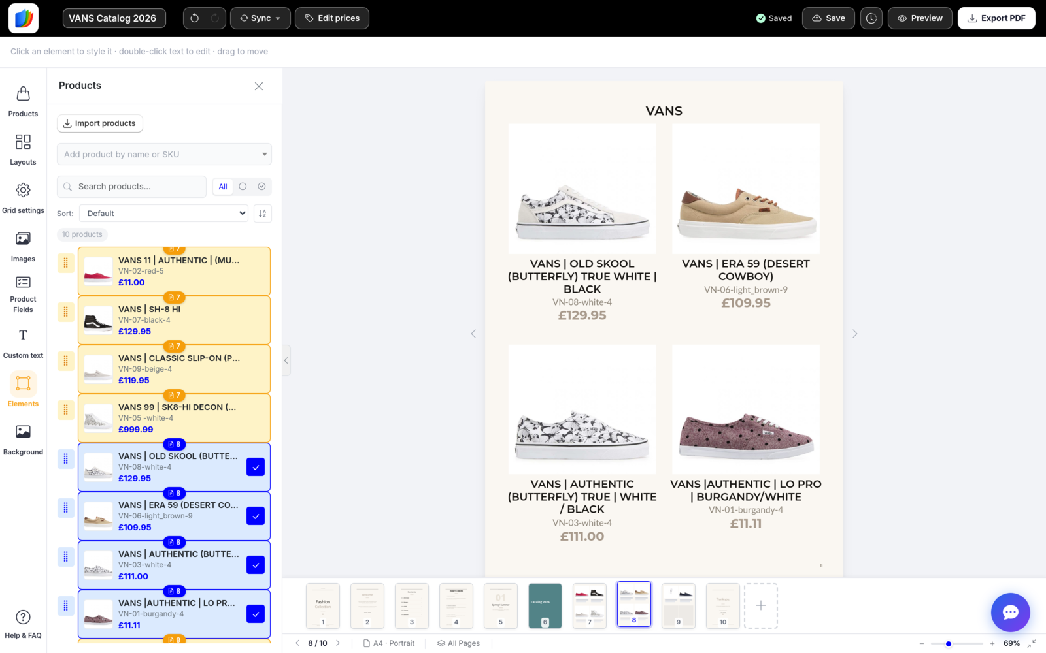Open version history clock icon

pyautogui.click(x=871, y=18)
